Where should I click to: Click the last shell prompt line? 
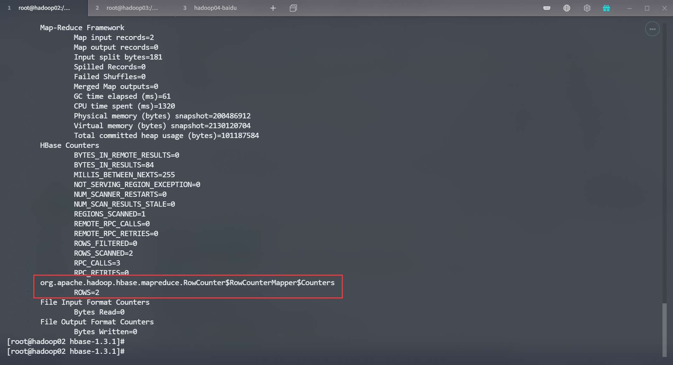(66, 351)
